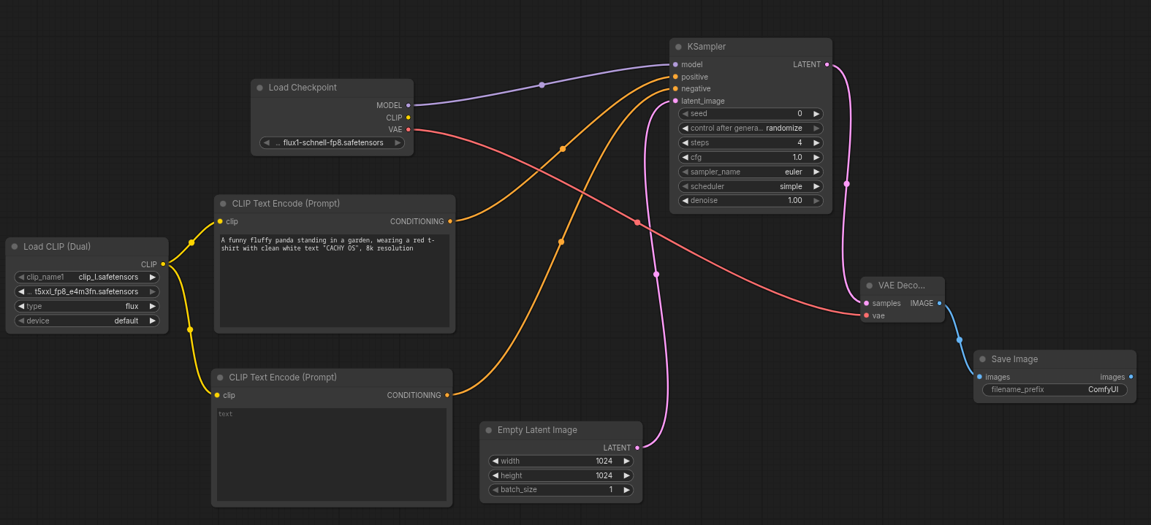The image size is (1151, 525).
Task: Click the VAE output port on Load Checkpoint
Action: (408, 129)
